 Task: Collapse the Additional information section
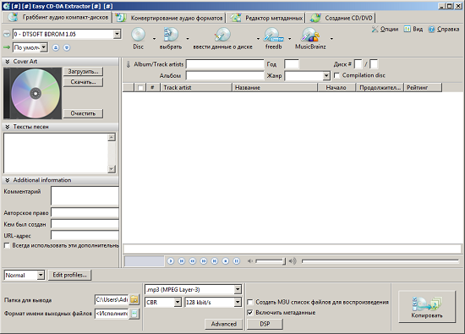8,180
